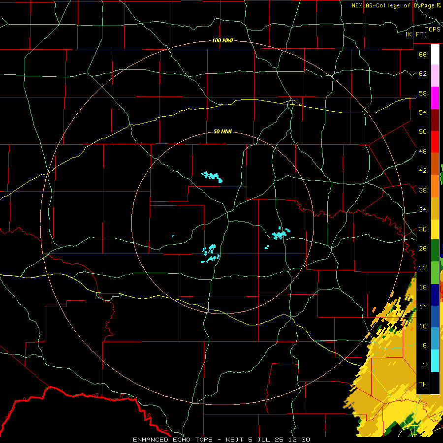Click the "66" legend value

[x=423, y=54]
